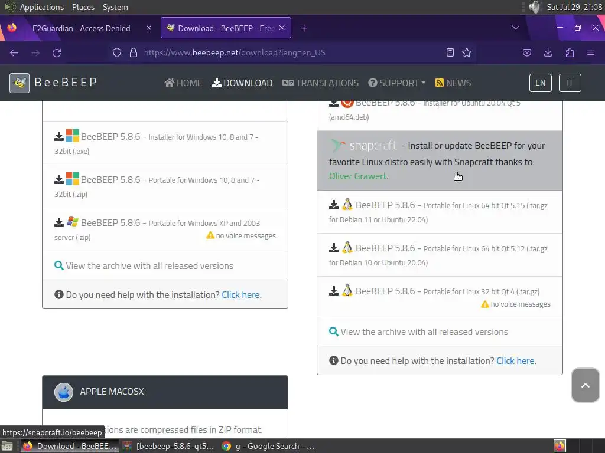Viewport: 605px width, 453px height.
Task: Click the Windows archive magnifier icon
Action: pyautogui.click(x=59, y=265)
